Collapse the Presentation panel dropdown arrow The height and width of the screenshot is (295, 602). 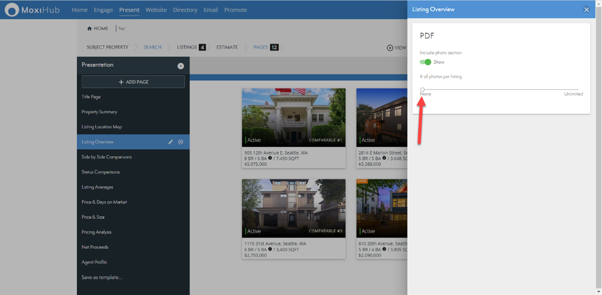pos(181,66)
